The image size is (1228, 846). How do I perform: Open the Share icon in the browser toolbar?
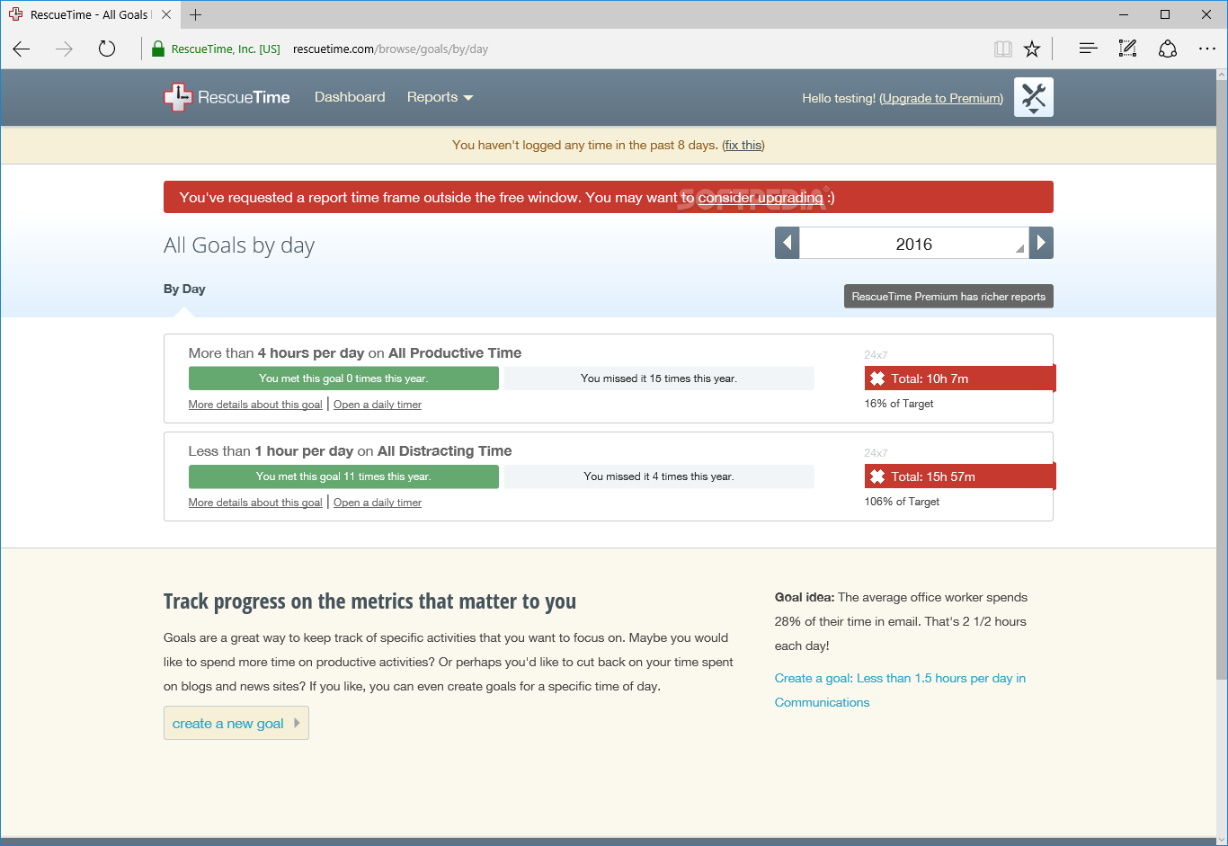pos(1167,49)
